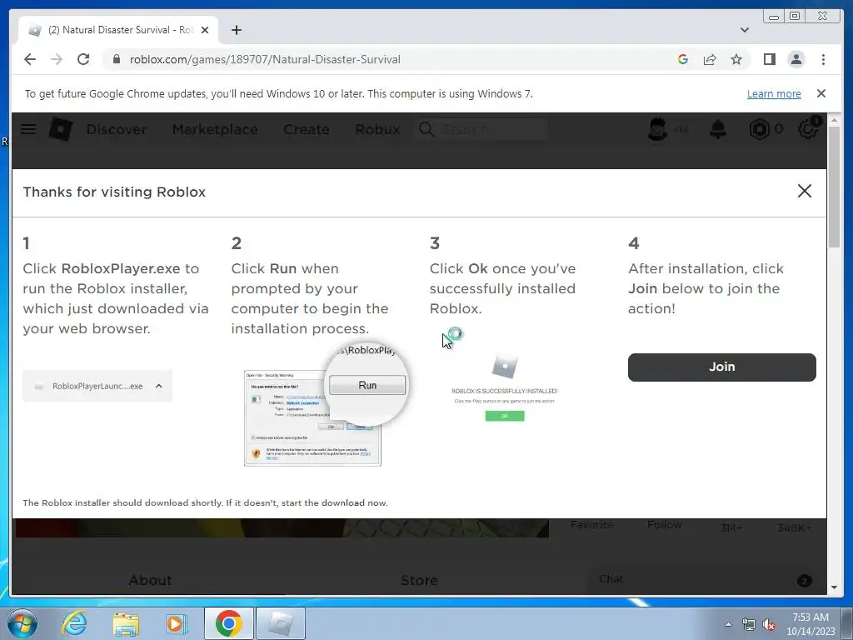Open the Chrome three-dot menu
The width and height of the screenshot is (853, 640).
(x=823, y=59)
